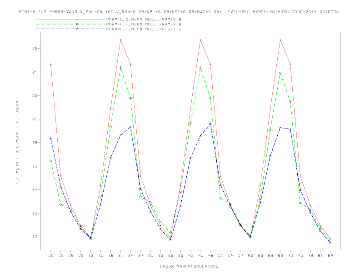This screenshot has height=278, width=360.
Task: Click y-axis tick label 10
Action: 35,237
